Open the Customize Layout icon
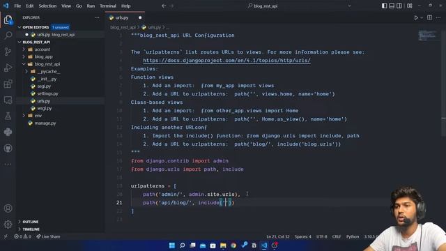The height and width of the screenshot is (251, 446). 410,6
